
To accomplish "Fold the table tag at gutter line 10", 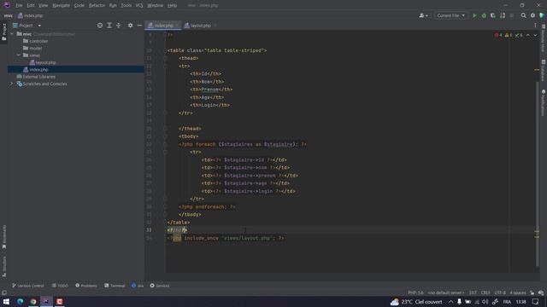I will click(x=165, y=50).
